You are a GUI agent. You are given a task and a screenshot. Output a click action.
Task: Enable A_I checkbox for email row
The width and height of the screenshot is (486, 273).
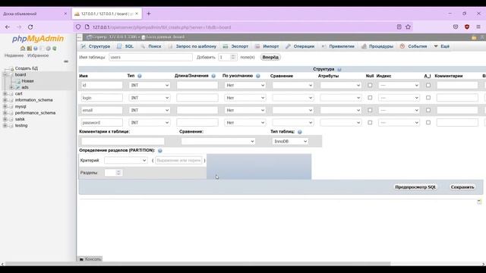point(428,110)
